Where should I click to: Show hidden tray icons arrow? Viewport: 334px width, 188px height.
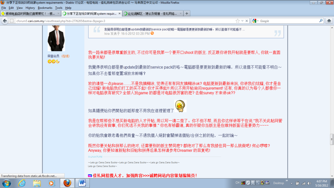pyautogui.click(x=292, y=183)
